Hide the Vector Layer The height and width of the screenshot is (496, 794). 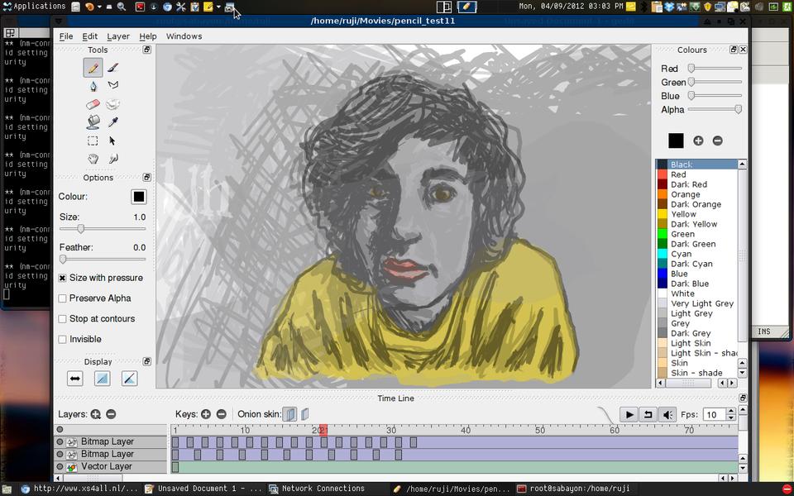click(x=60, y=467)
